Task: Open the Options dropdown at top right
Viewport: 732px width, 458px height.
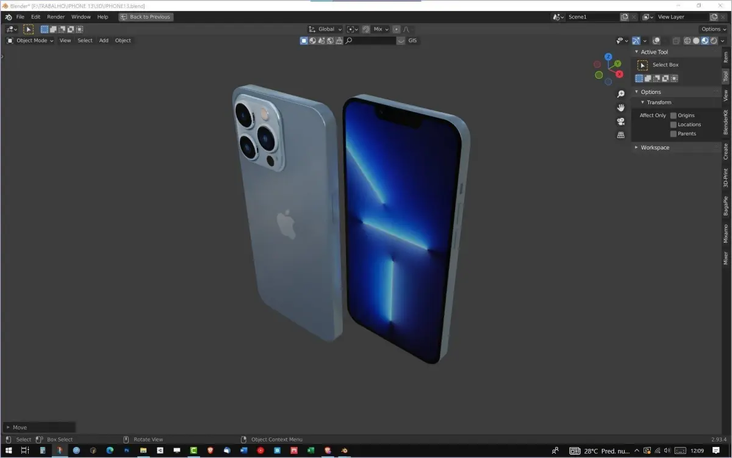Action: pos(714,29)
